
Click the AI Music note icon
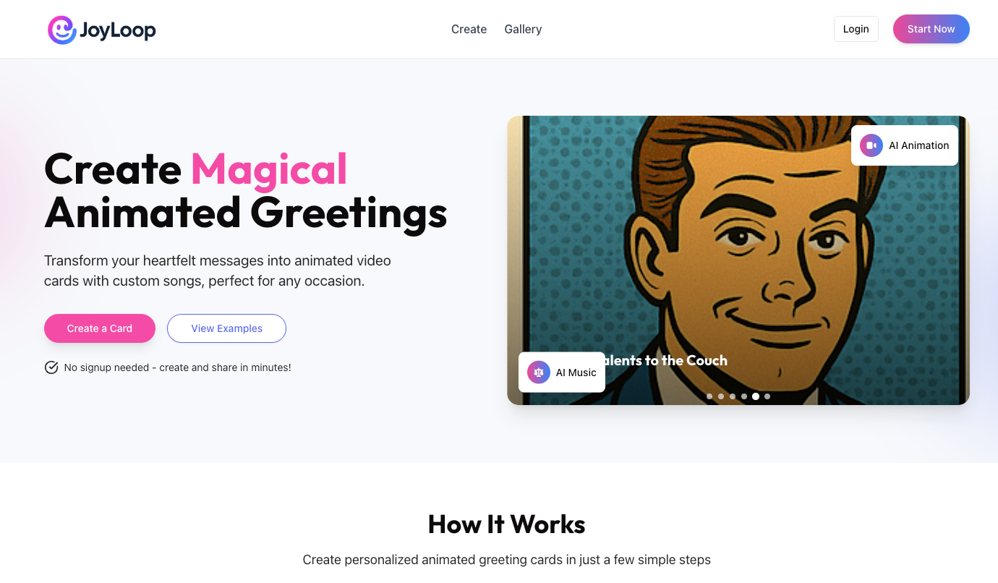pos(539,373)
